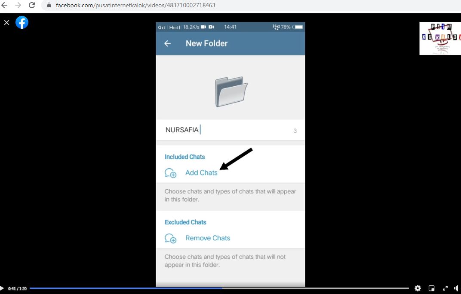Image resolution: width=461 pixels, height=294 pixels.
Task: Mute the video volume speaker icon
Action: (x=456, y=288)
